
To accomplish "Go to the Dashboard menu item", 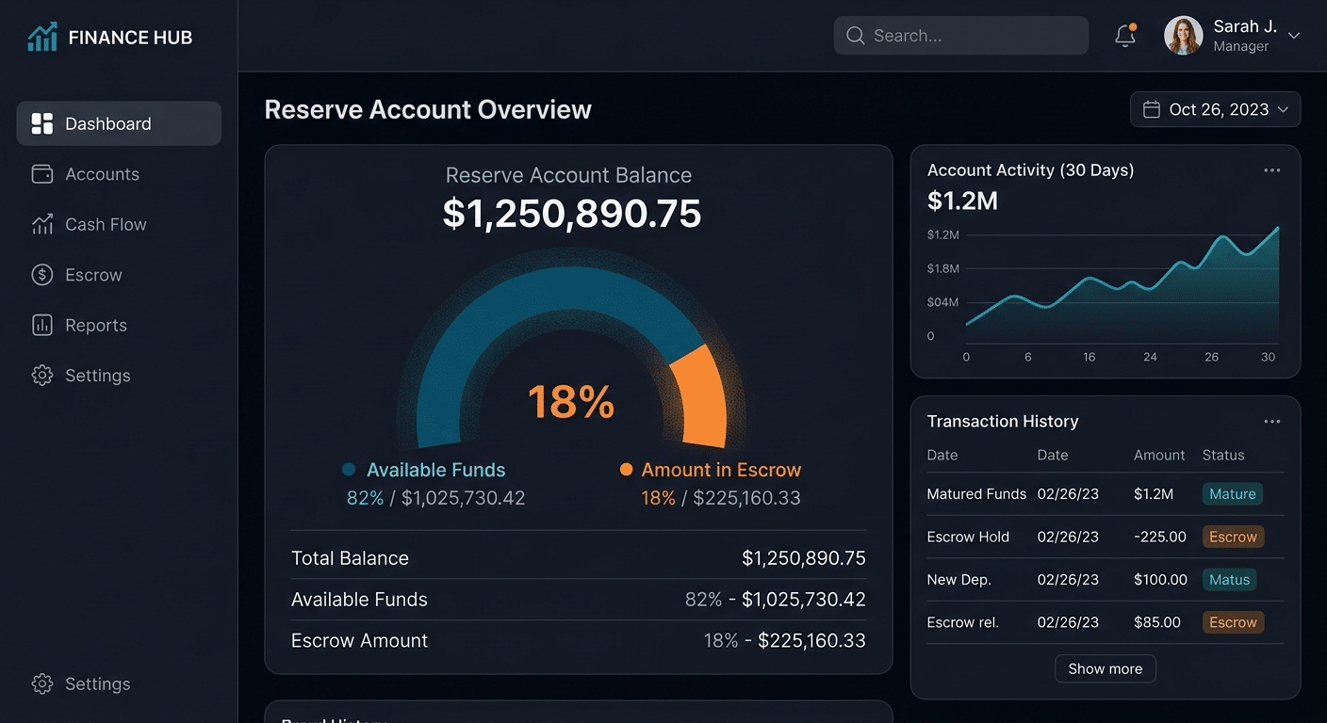I will point(119,123).
